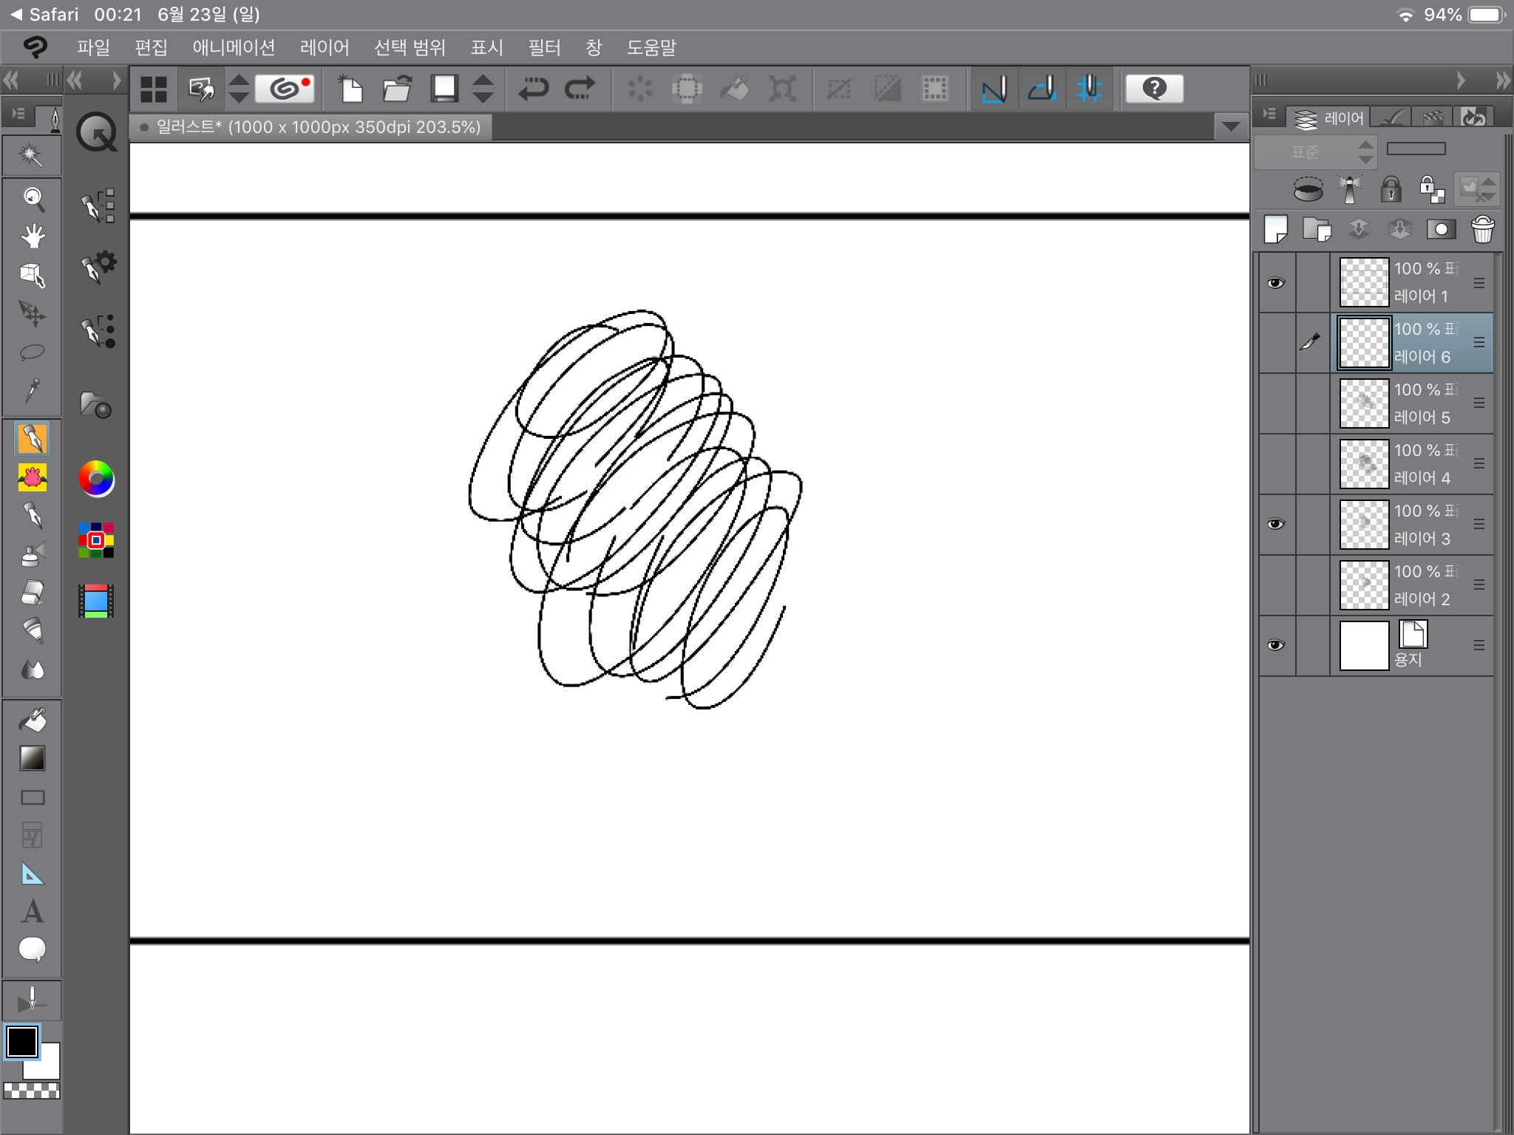Select the Balloon tool
Viewport: 1514px width, 1135px height.
pos(32,950)
